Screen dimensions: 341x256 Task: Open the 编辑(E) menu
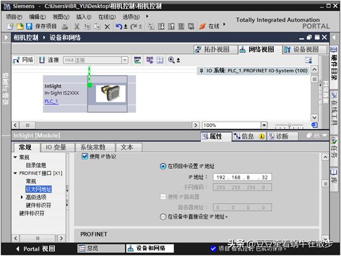[x=38, y=17]
